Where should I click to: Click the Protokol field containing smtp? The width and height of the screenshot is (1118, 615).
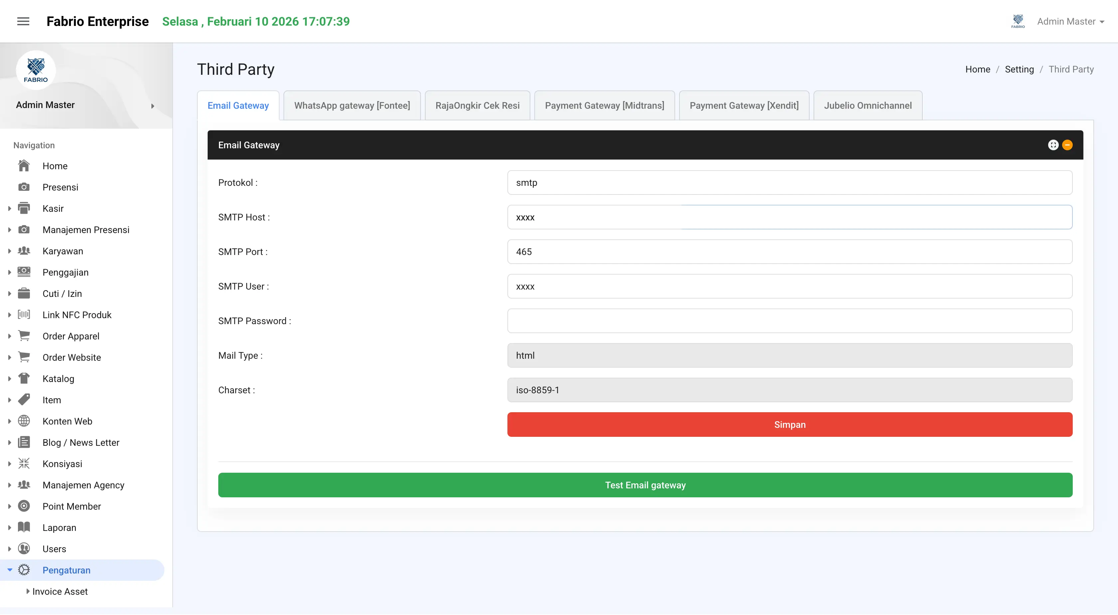tap(790, 182)
